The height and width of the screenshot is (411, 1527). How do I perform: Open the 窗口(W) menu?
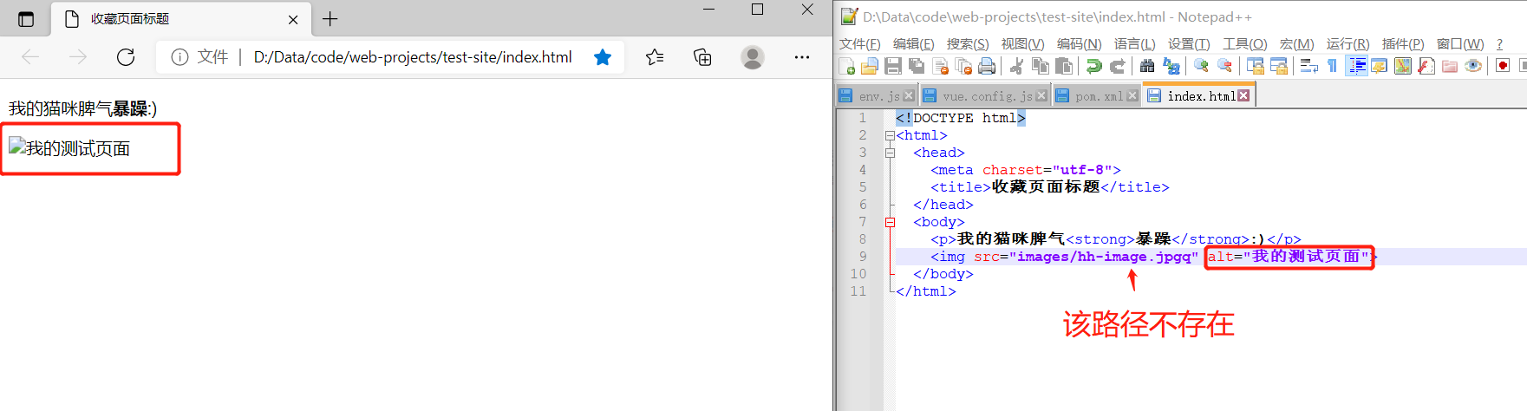(1460, 43)
